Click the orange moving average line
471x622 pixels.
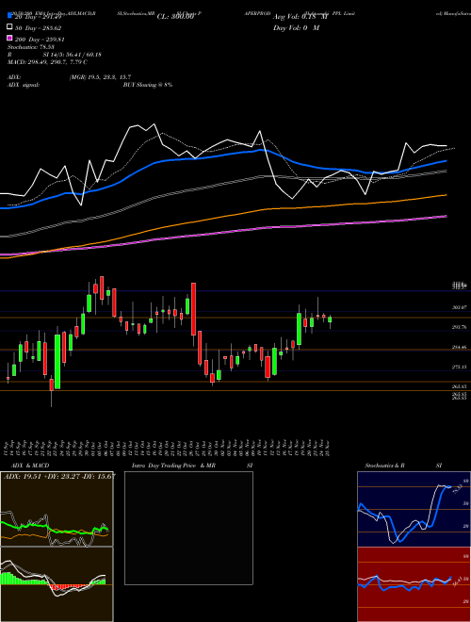(222, 218)
